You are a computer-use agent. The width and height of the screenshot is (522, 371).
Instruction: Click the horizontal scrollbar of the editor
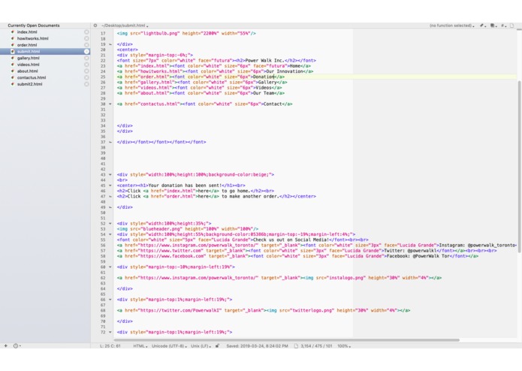286,340
